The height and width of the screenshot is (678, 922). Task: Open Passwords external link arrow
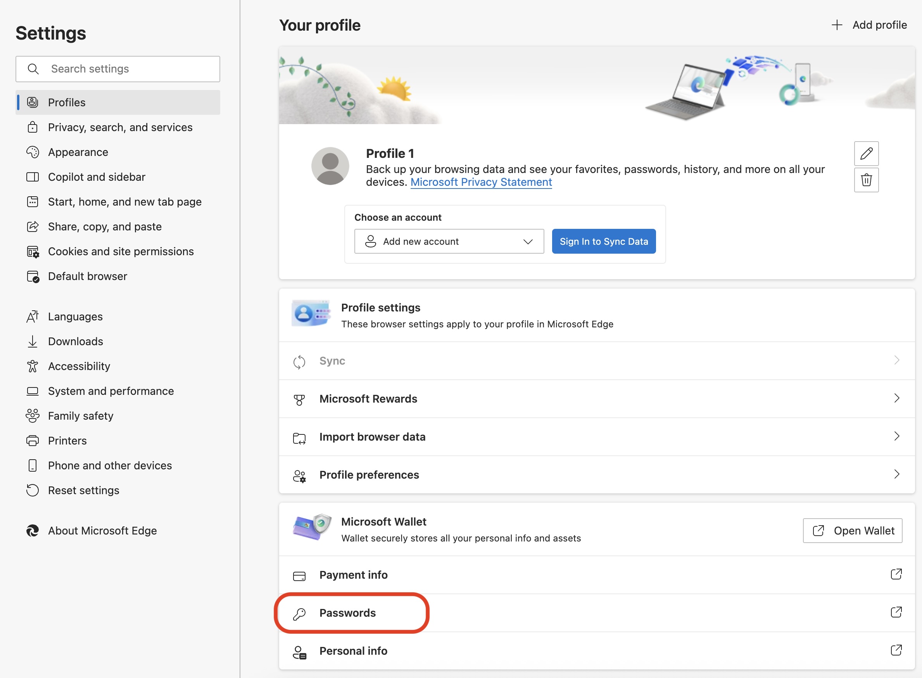point(896,612)
